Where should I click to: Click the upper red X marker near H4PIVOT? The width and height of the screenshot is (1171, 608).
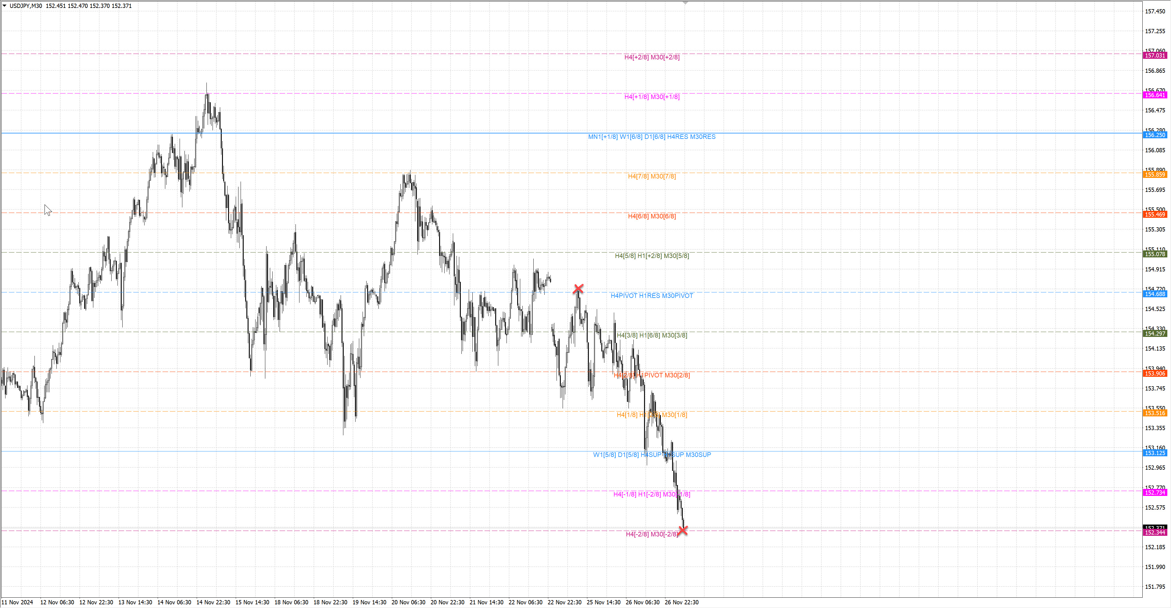click(x=578, y=289)
